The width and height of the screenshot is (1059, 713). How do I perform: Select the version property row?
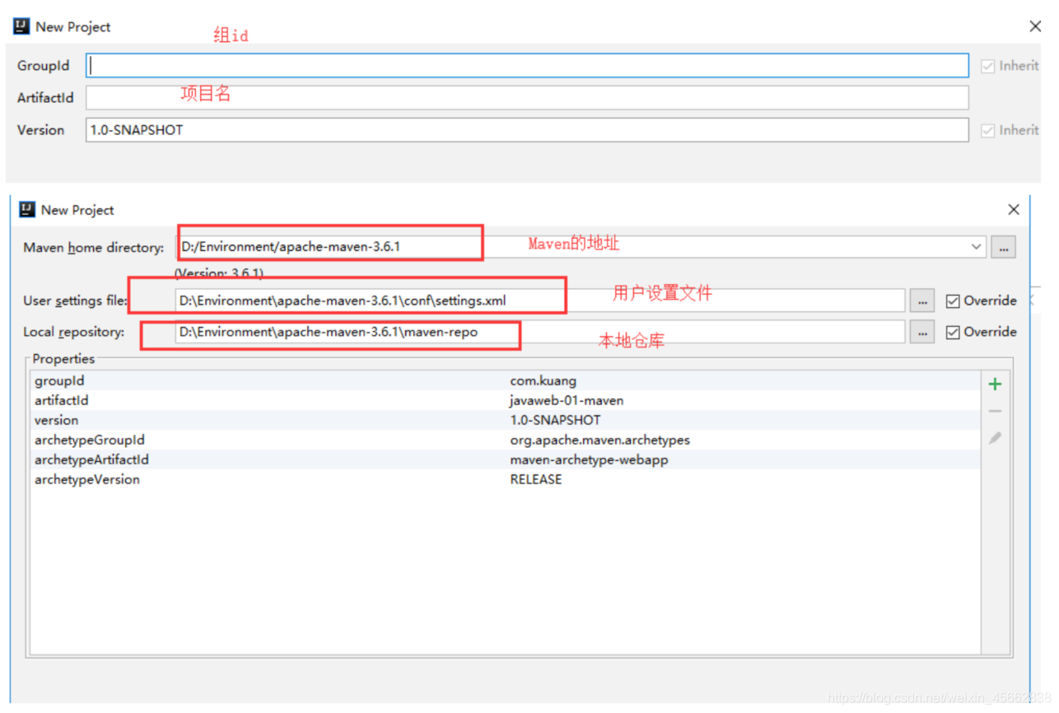pos(506,421)
